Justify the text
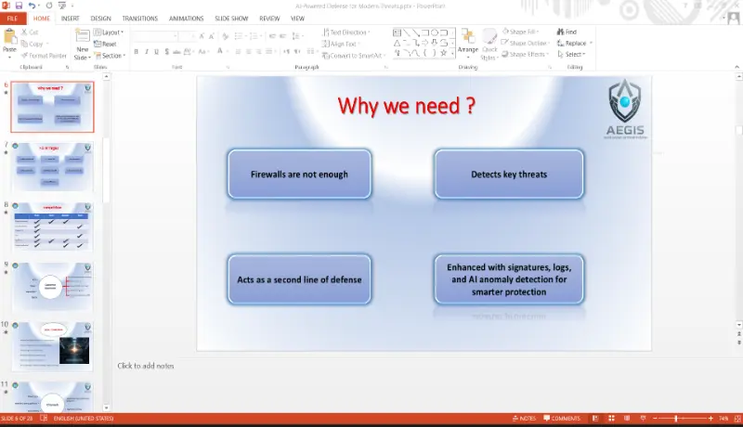This screenshot has width=743, height=427. 268,51
